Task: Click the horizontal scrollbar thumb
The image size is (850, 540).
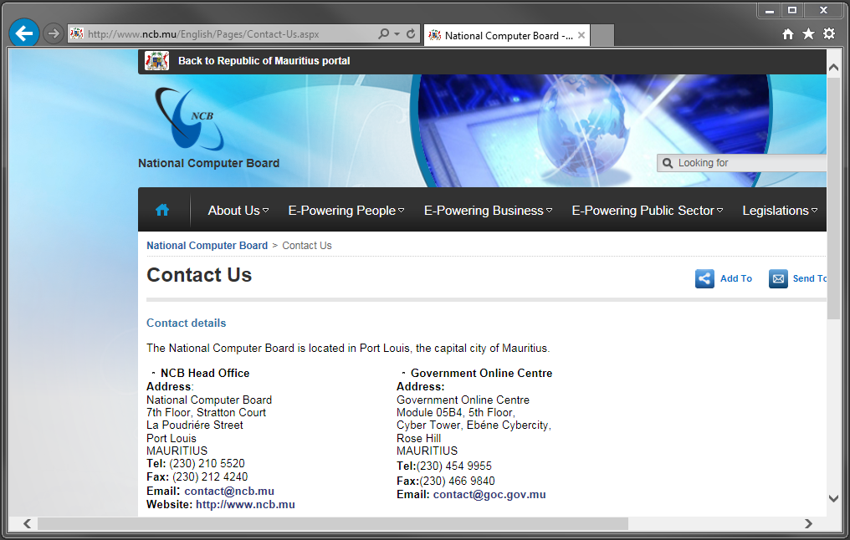Action: [333, 524]
